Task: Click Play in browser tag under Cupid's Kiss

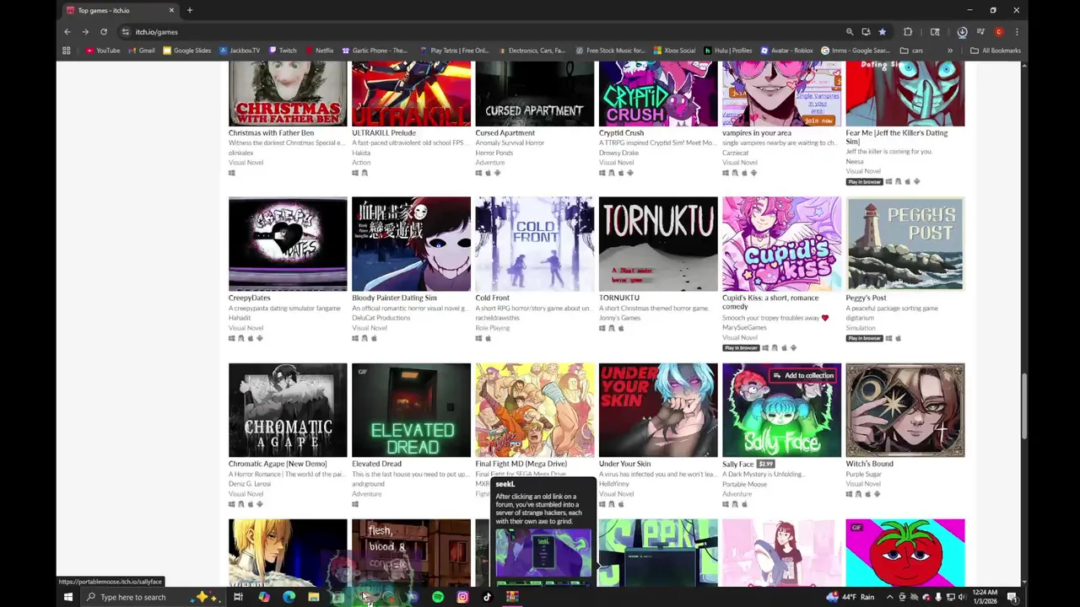Action: click(741, 348)
